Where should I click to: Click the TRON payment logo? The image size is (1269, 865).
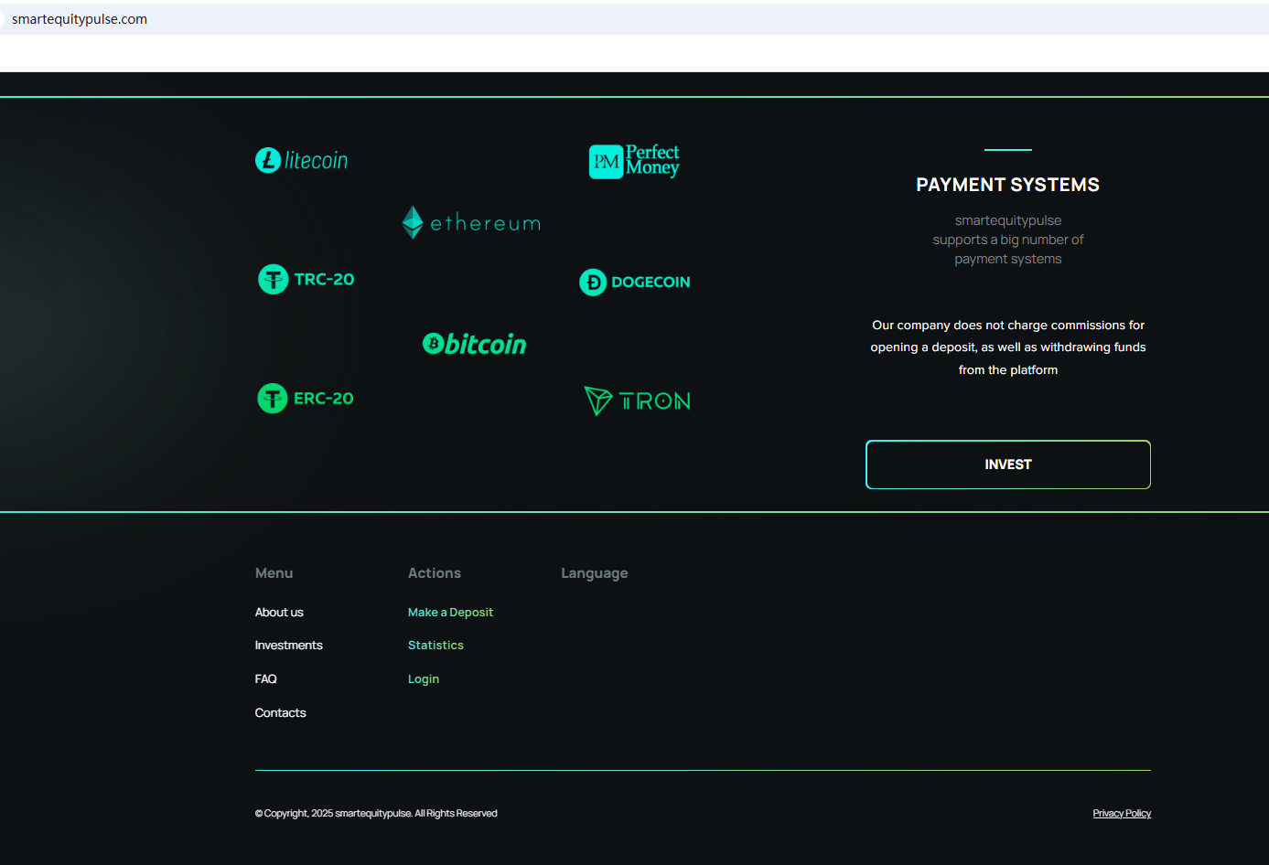pyautogui.click(x=637, y=400)
